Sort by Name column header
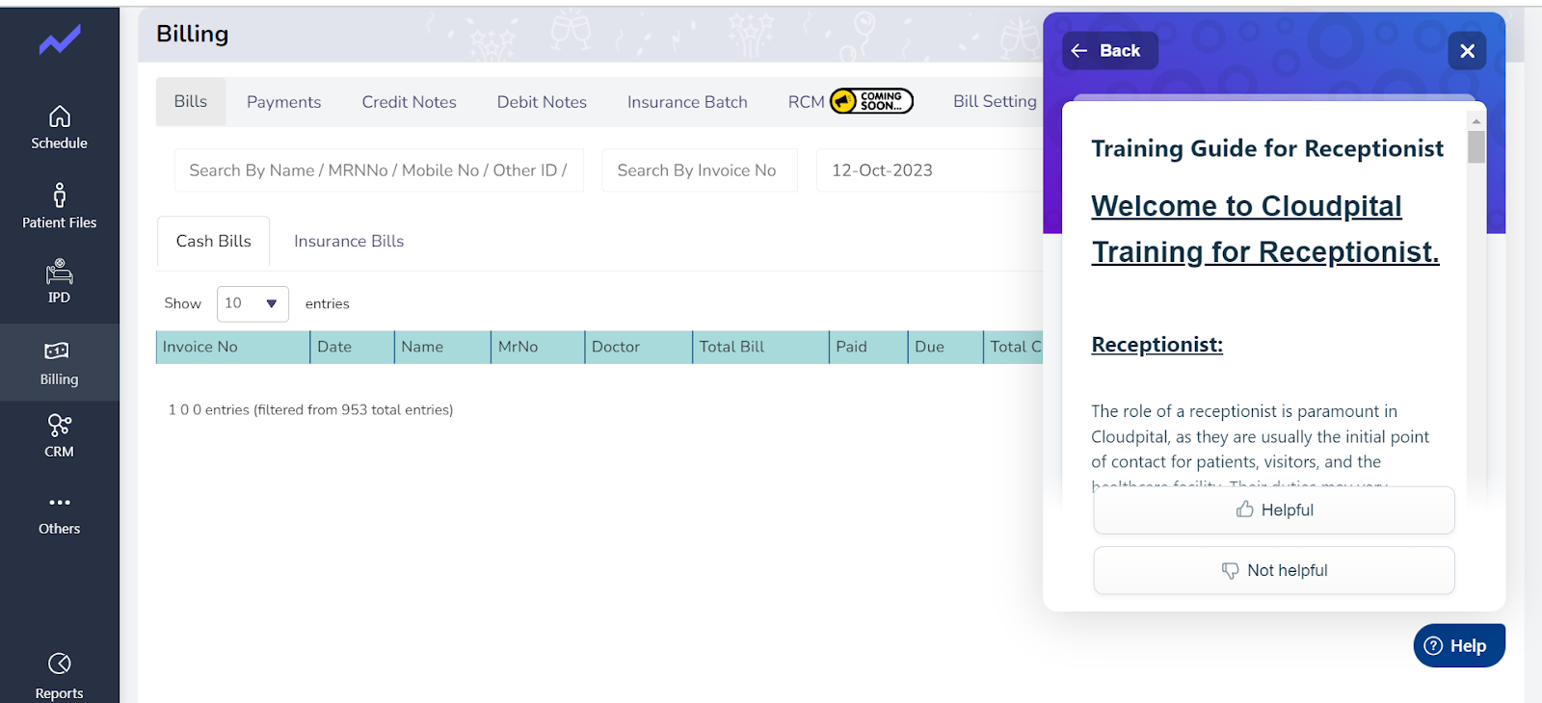This screenshot has height=703, width=1542. click(x=442, y=347)
